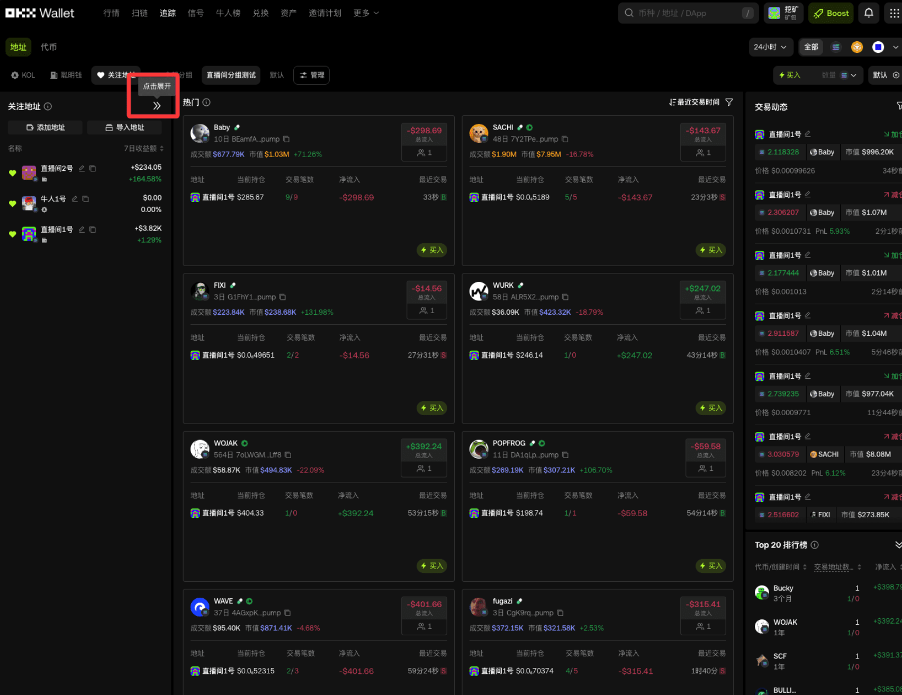Viewport: 902px width, 695px height.
Task: Filter by the BNB chain icon
Action: click(x=857, y=47)
